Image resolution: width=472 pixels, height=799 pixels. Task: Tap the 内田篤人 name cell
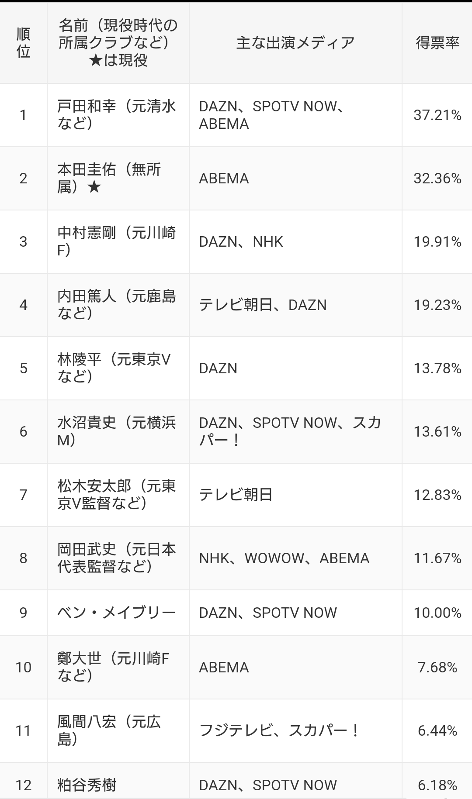(118, 305)
